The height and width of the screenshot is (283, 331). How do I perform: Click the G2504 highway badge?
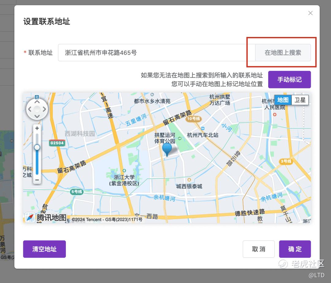(57, 143)
